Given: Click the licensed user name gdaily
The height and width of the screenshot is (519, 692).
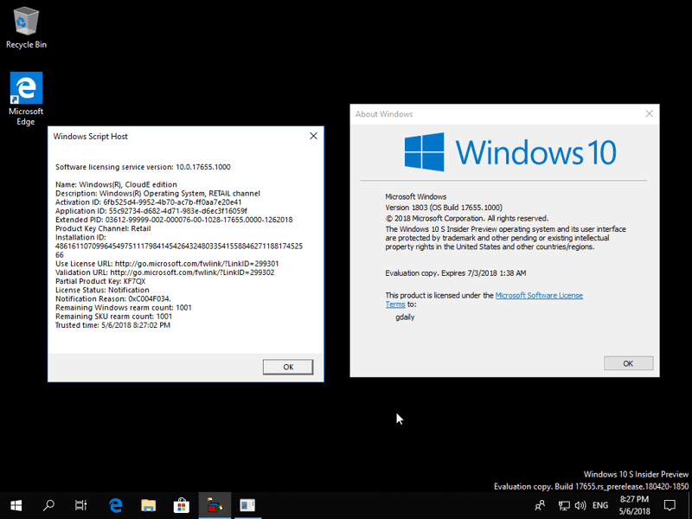Looking at the screenshot, I should click(405, 317).
